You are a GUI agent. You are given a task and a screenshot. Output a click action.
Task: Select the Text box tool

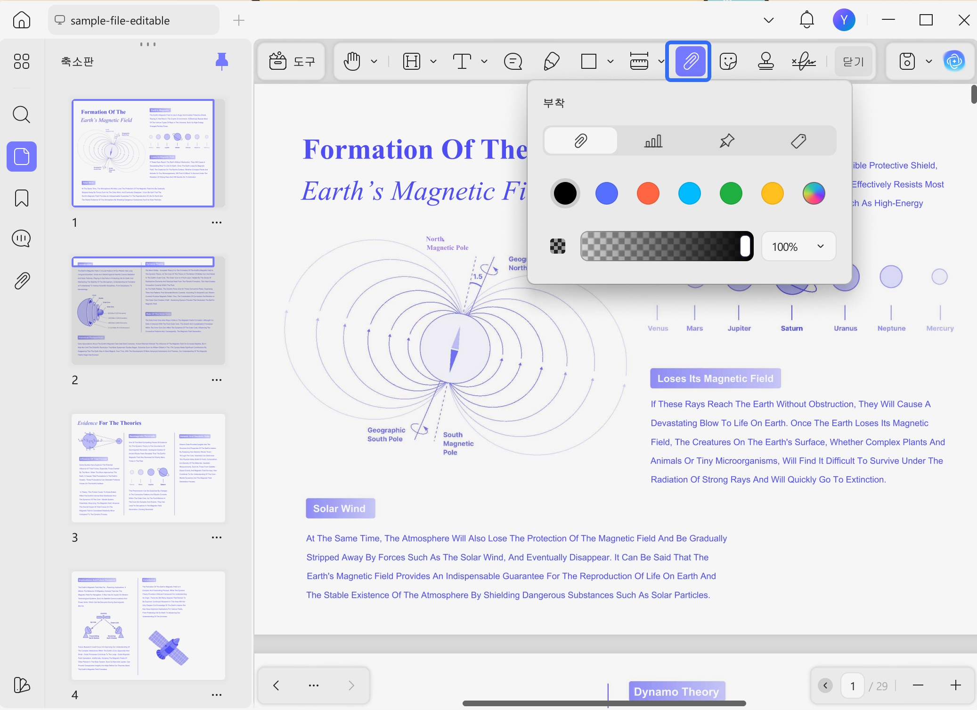[462, 61]
